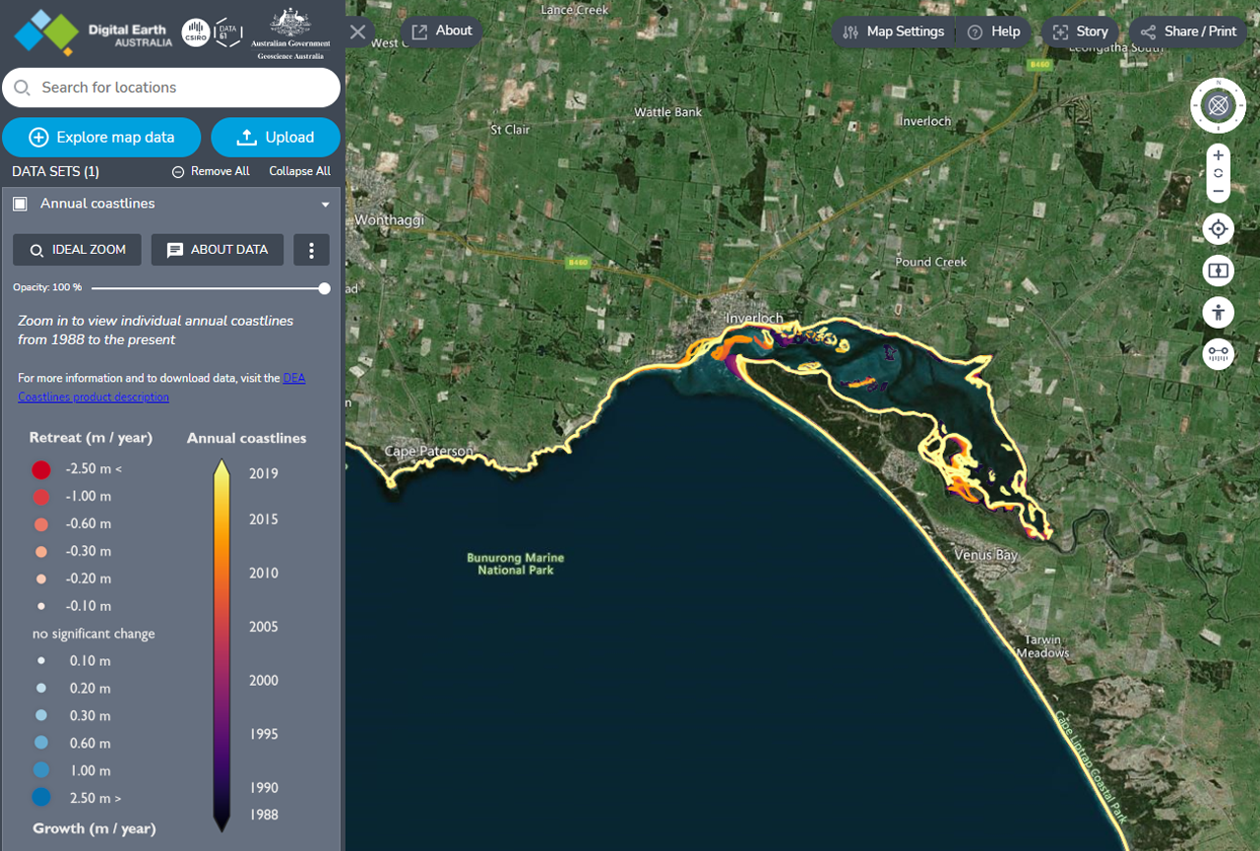
Task: Click the Tarwin Meadows map label
Action: click(1042, 646)
